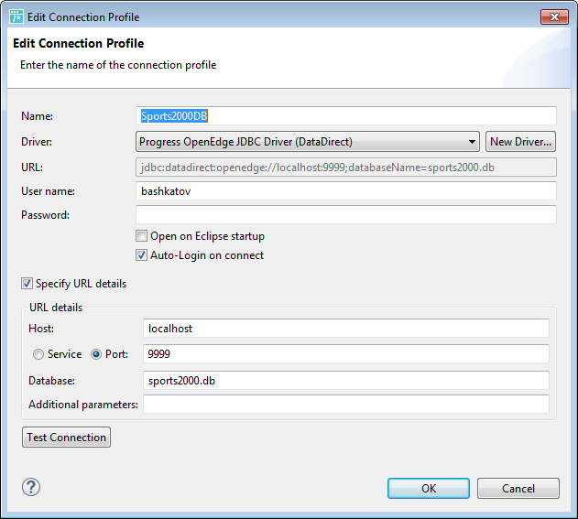Select the Port radio button
The image size is (578, 519).
click(96, 354)
